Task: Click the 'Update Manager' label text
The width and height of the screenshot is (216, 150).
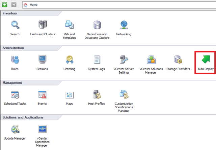Action: (15, 138)
